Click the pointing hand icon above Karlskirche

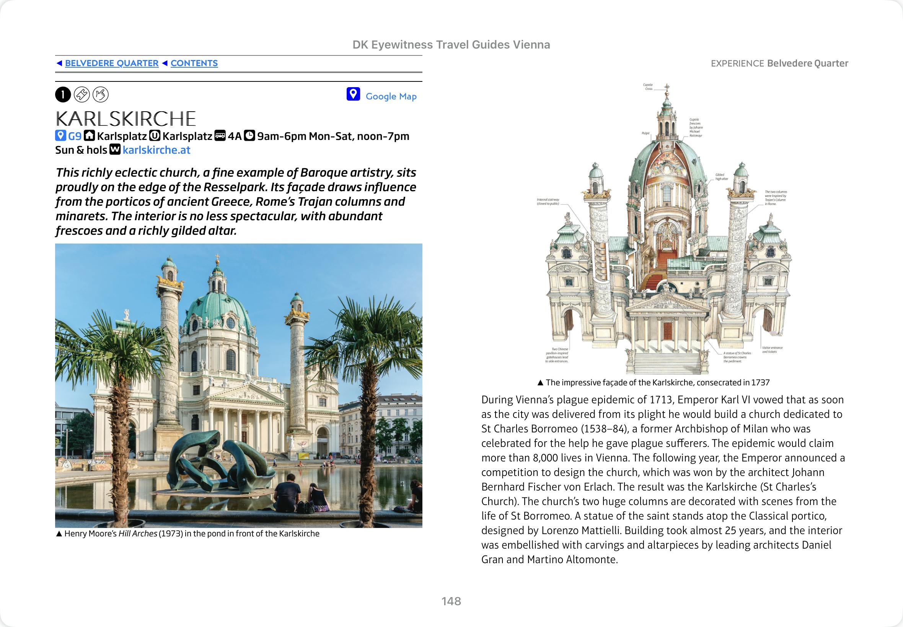click(101, 95)
